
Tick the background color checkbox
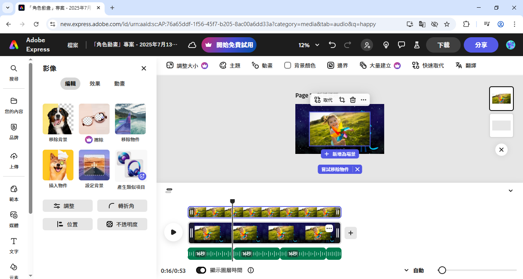point(288,66)
